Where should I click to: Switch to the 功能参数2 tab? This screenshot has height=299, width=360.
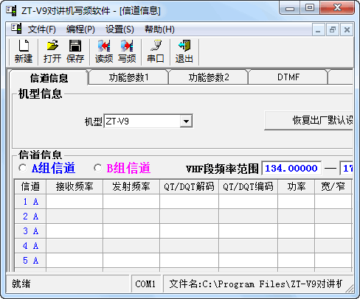(x=209, y=77)
